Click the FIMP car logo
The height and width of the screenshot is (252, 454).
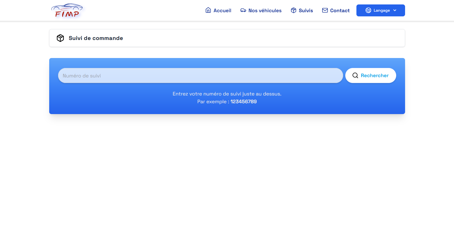point(67,11)
